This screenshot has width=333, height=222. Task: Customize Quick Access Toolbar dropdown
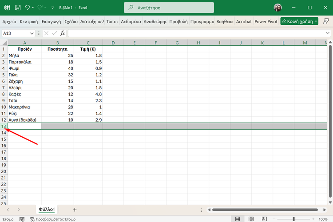pos(53,8)
